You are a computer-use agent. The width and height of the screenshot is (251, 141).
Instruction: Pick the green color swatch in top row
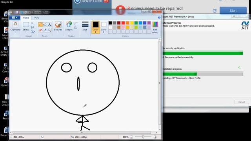(136, 23)
